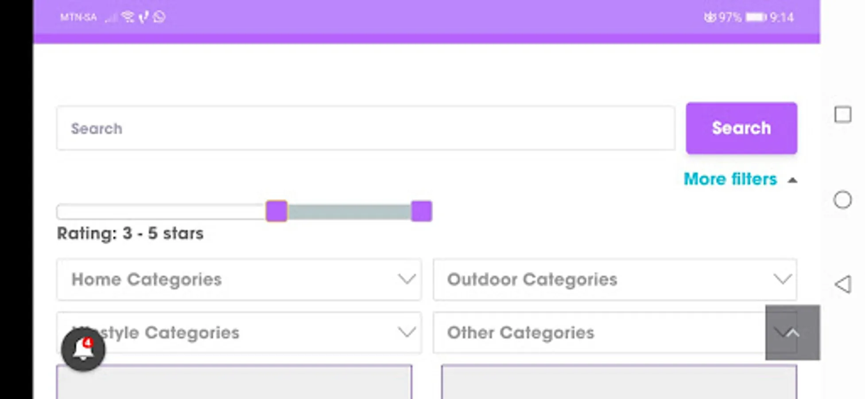Screen dimensions: 865x399
Task: Collapse filters using the More filters triangle
Action: (792, 180)
